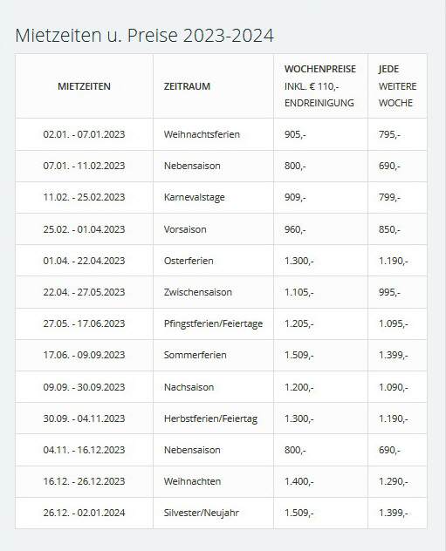Image resolution: width=446 pixels, height=551 pixels.
Task: Click the JEDE WEITERE WOCHE header
Action: tap(397, 86)
